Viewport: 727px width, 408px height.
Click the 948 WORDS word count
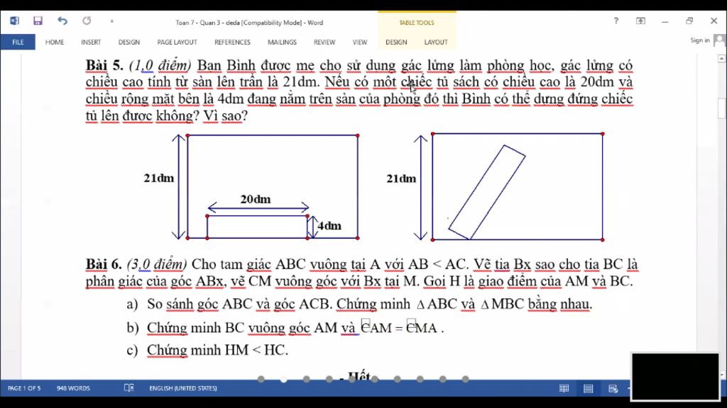point(73,388)
